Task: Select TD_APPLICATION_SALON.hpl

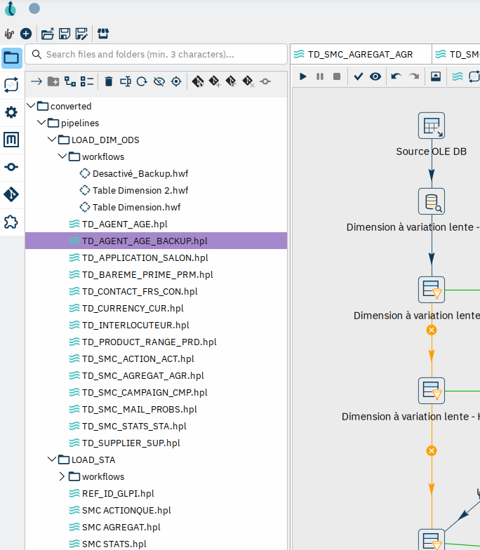Action: pos(145,258)
